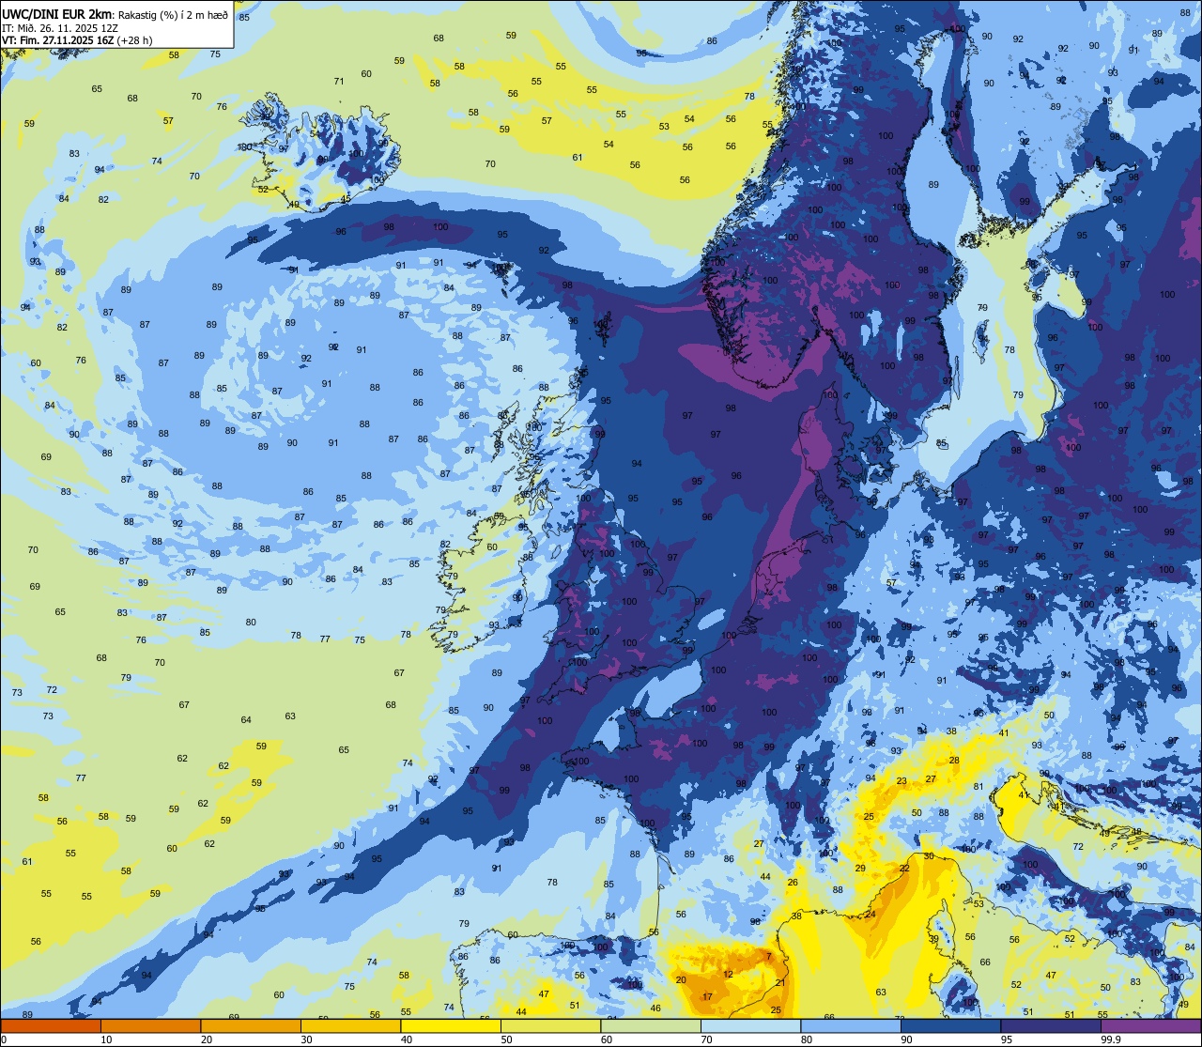Select the 30–40% legend color box

coord(350,1025)
